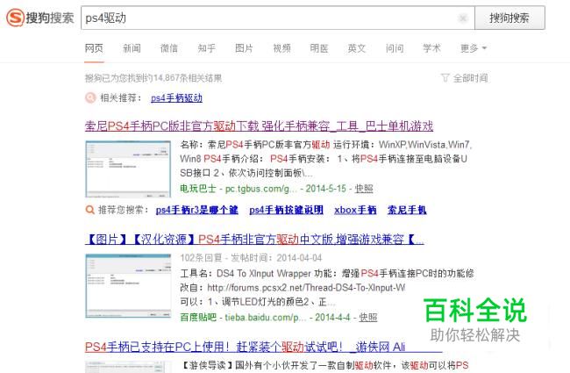Open 快照 for the 电玩巴士 result
This screenshot has width=570, height=373.
point(364,189)
